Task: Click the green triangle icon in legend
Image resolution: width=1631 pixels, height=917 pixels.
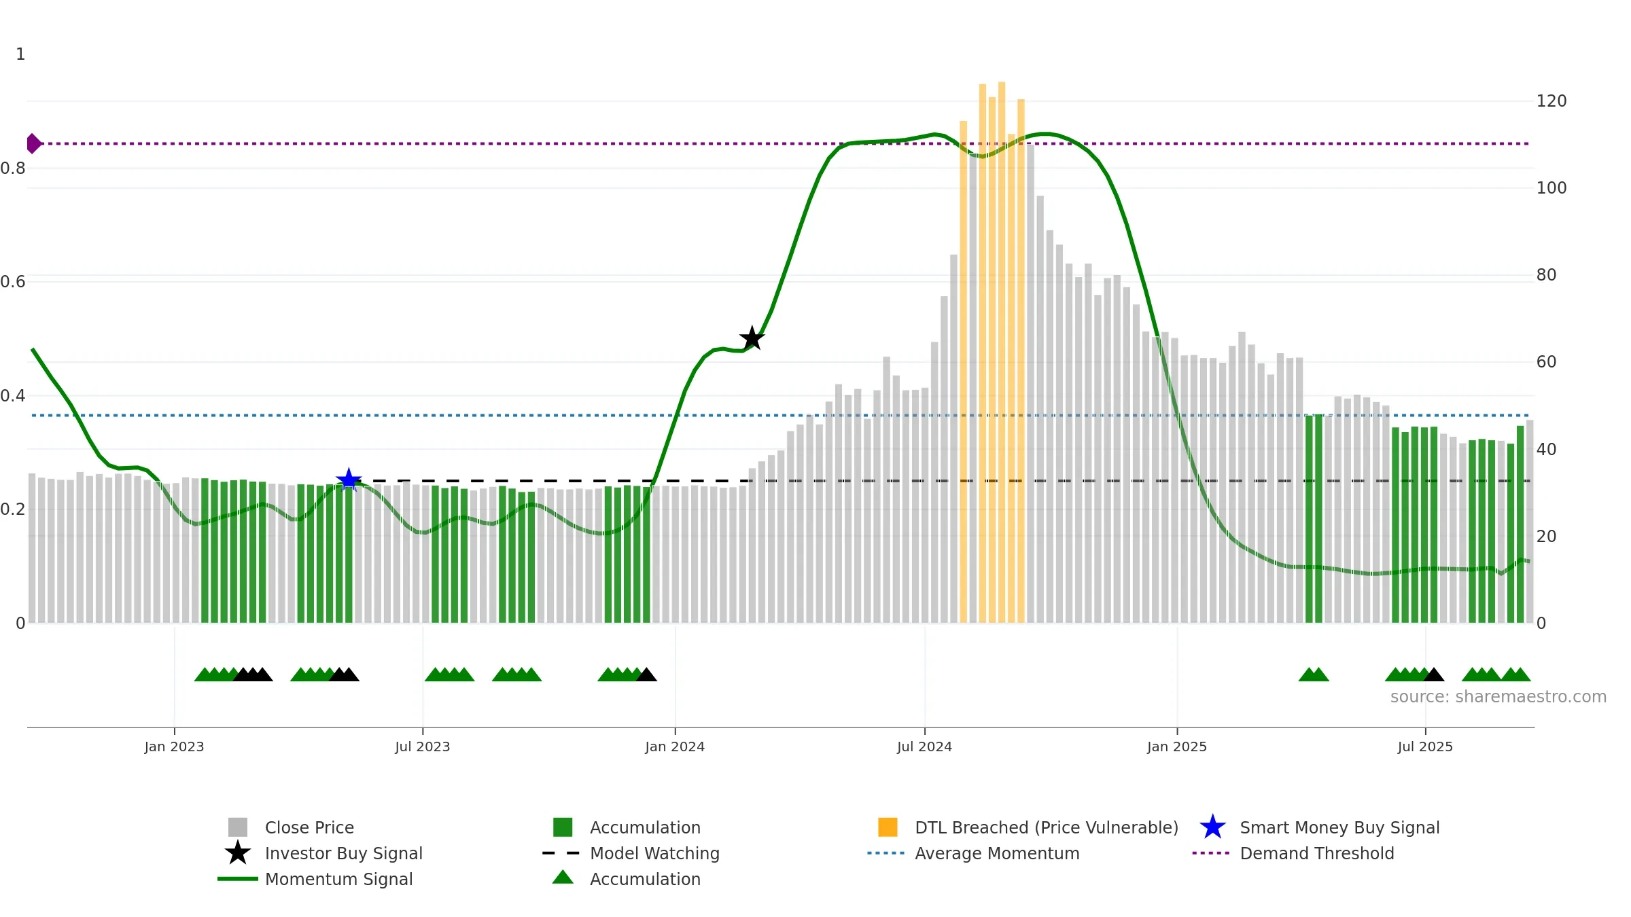Action: tap(563, 877)
